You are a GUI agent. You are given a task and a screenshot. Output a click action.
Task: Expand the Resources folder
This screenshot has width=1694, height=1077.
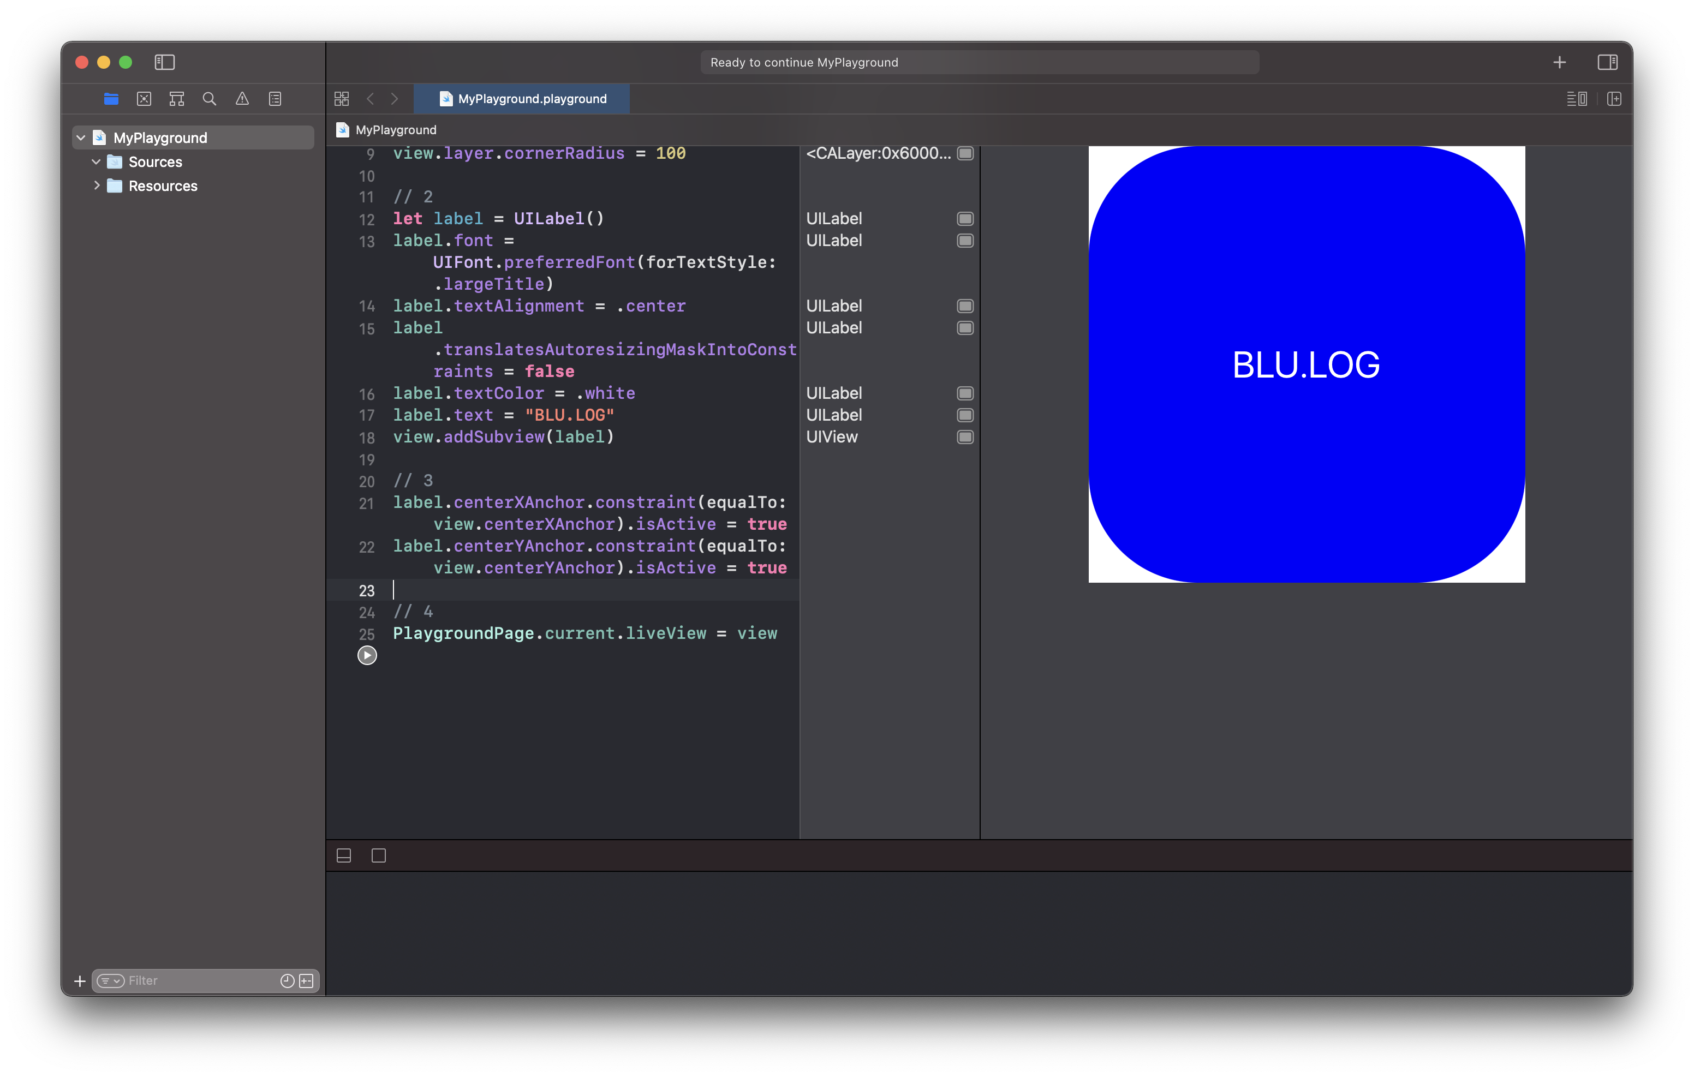click(97, 186)
